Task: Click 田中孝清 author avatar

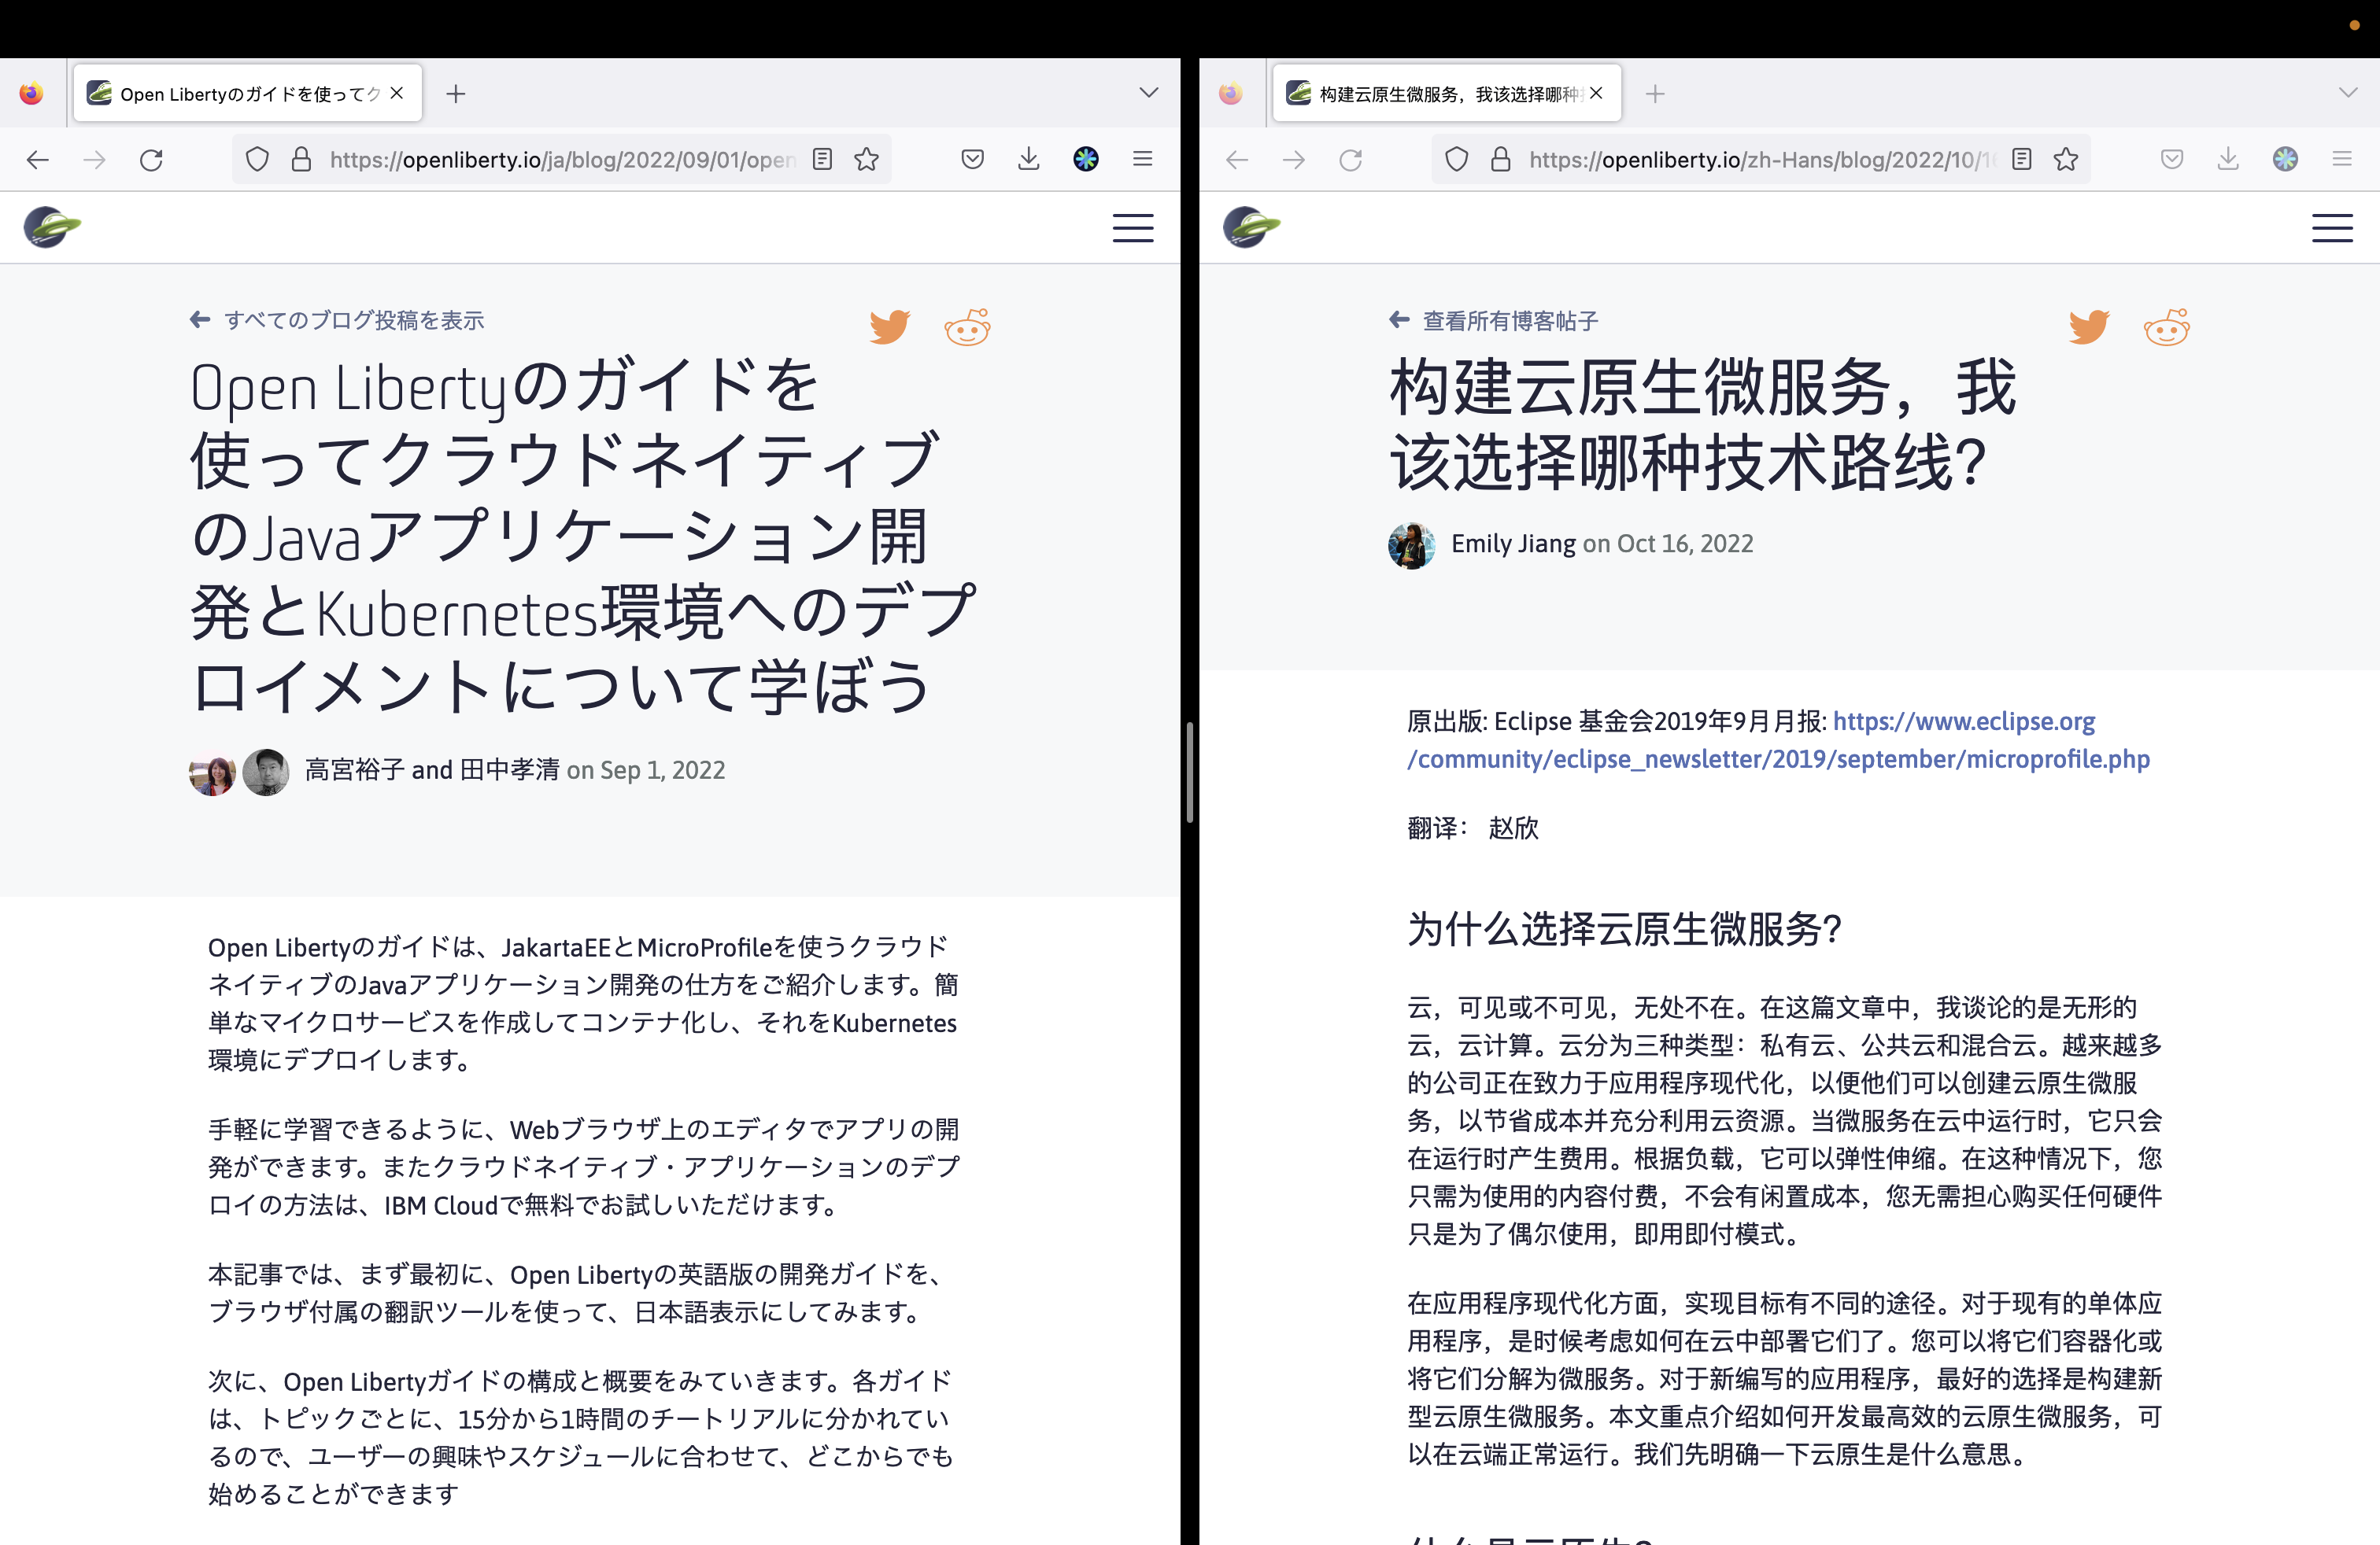Action: pyautogui.click(x=266, y=772)
